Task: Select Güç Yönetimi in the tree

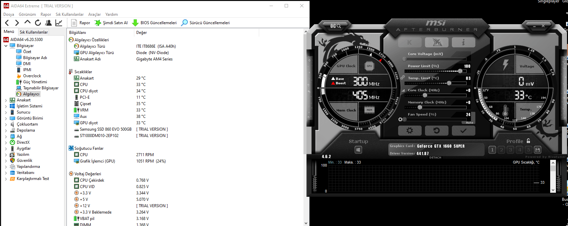Action: (x=35, y=82)
